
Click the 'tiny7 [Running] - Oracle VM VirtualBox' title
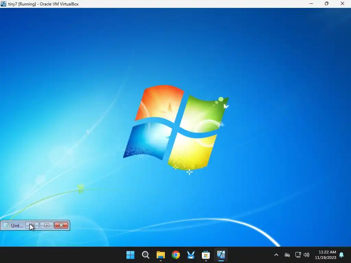pyautogui.click(x=44, y=4)
